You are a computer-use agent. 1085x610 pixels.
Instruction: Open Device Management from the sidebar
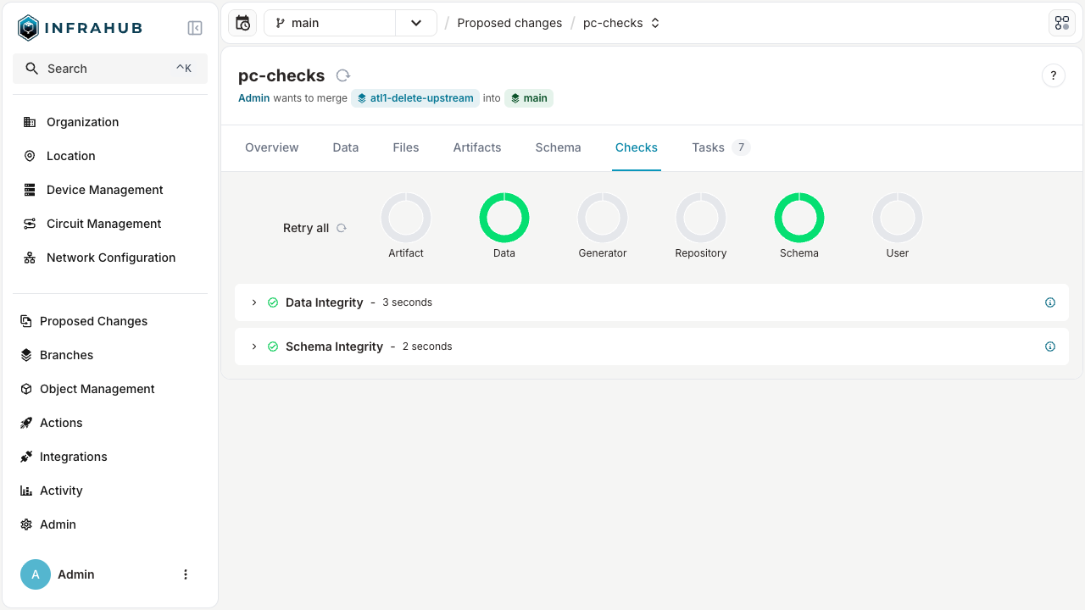coord(105,189)
